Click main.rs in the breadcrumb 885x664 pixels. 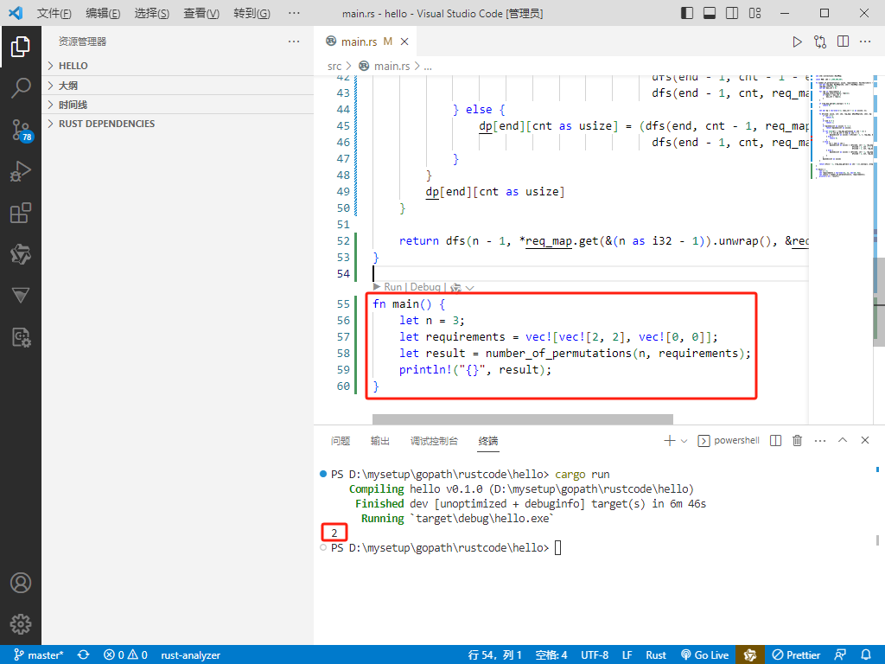click(392, 66)
